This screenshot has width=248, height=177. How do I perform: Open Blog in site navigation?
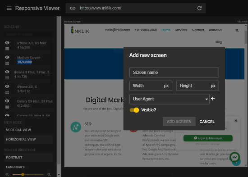click(x=219, y=42)
